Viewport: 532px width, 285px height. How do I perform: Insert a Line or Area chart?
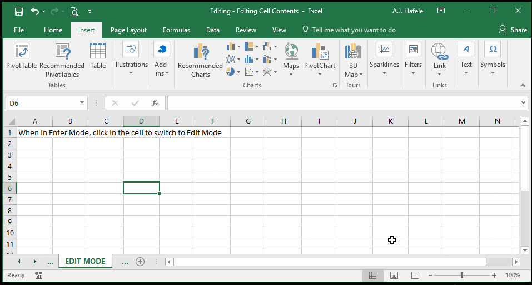coord(233,59)
